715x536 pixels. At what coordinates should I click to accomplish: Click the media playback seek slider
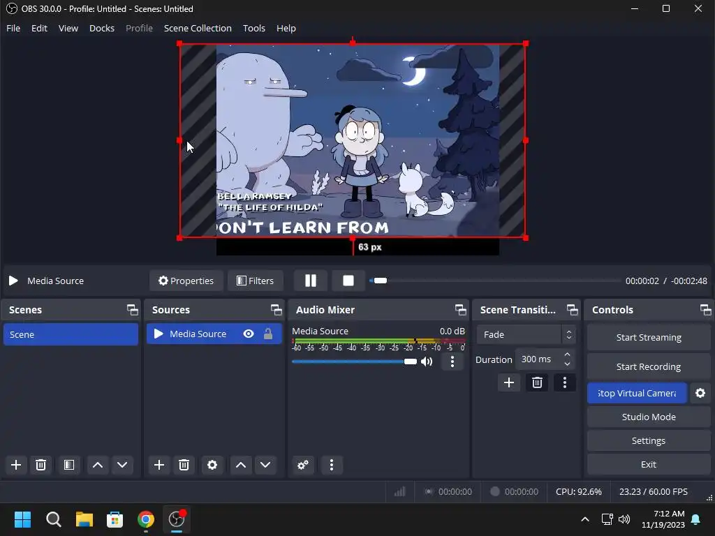point(495,281)
